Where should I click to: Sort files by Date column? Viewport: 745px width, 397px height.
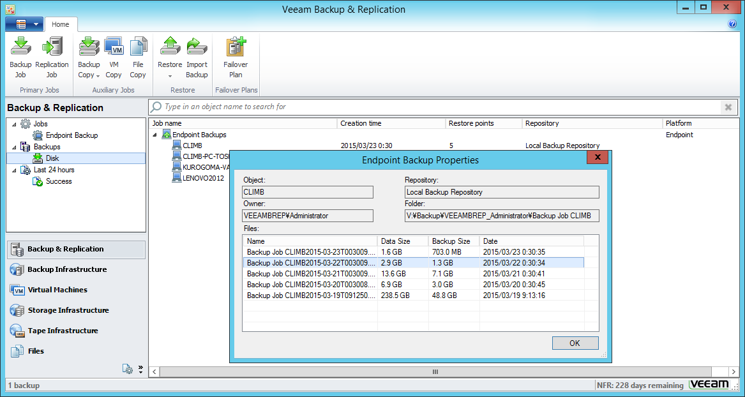[x=531, y=241]
